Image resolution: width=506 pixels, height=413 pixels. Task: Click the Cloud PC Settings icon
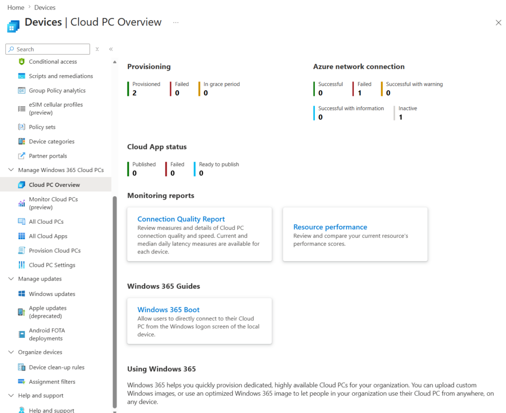click(21, 265)
